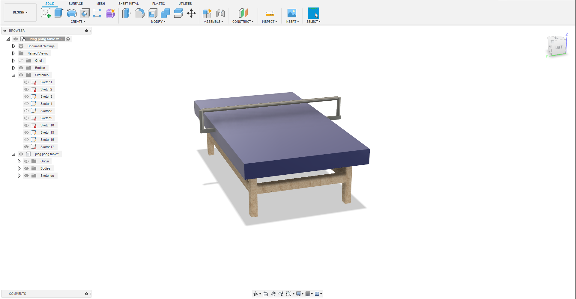Open the SHEET METAL tab
Screen dimensions: 576x299
tap(128, 4)
